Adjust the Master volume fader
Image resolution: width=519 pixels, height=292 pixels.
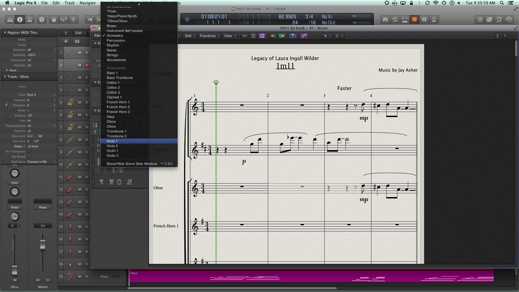[x=43, y=245]
